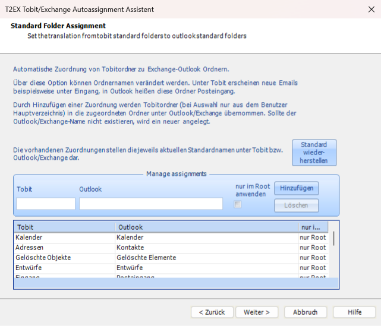Click nur Root in the Adressen row
Viewport: 381px width, 326px height.
point(313,248)
